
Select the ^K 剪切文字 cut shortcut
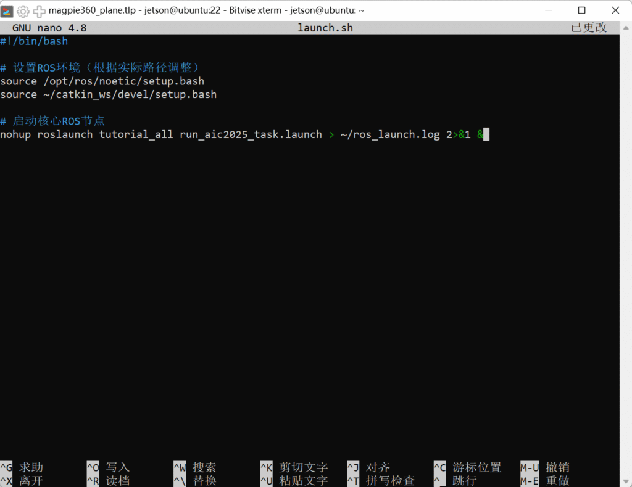point(294,467)
